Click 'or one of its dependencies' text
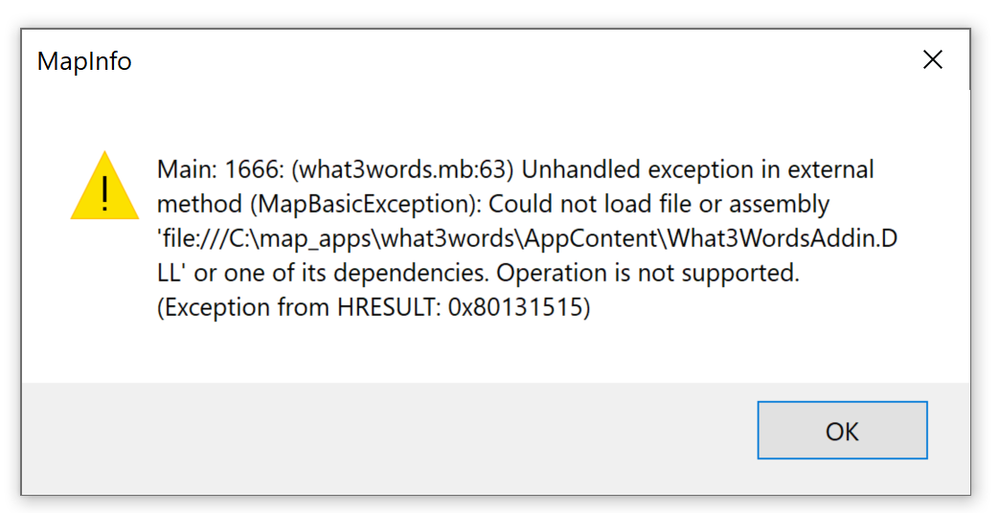Screen dimensions: 999x513 342,273
